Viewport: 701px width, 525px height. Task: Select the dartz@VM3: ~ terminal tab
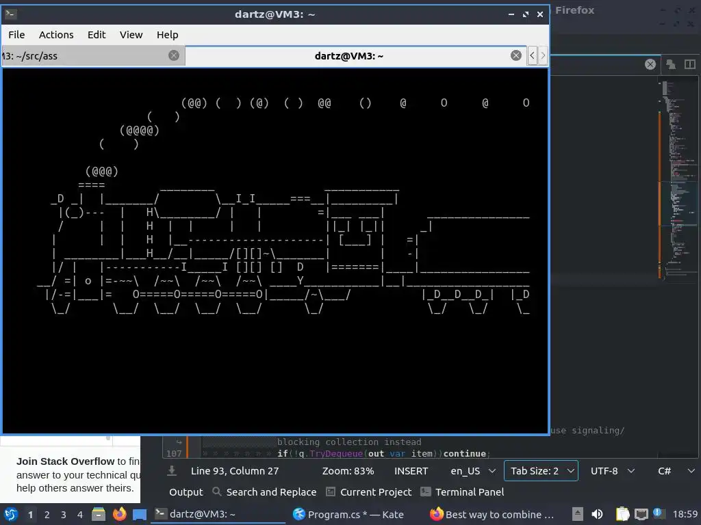click(x=355, y=56)
